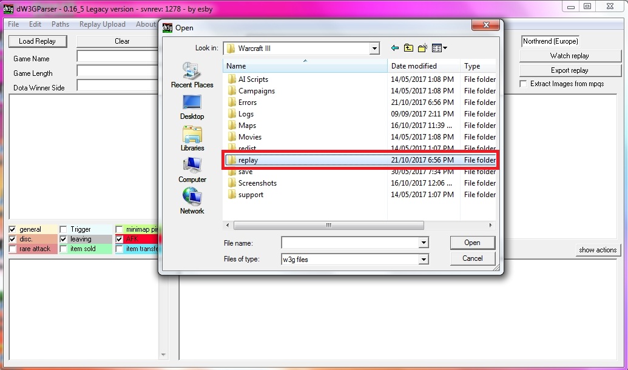Open the About menu
Screen dimensions: 628x370
pos(146,24)
